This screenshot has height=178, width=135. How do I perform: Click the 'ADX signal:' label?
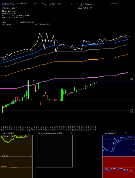point(7,24)
